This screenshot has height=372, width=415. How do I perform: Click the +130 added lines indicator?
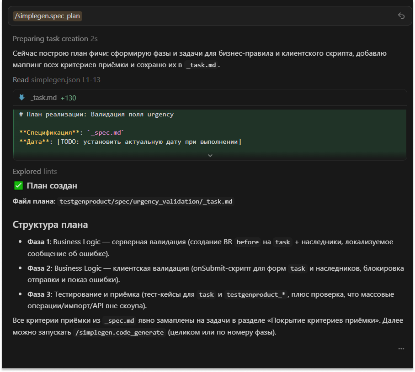pyautogui.click(x=68, y=98)
